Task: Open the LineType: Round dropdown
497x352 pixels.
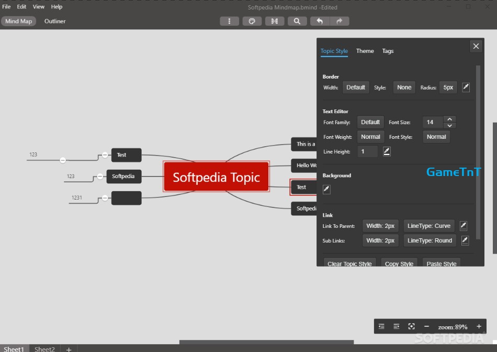Action: (430, 240)
